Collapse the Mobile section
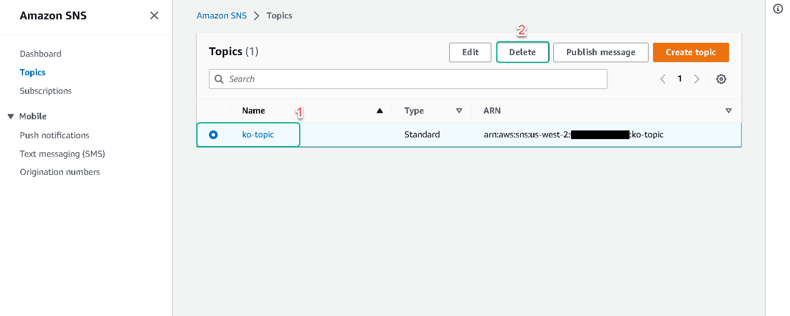This screenshot has height=316, width=790. coord(11,116)
